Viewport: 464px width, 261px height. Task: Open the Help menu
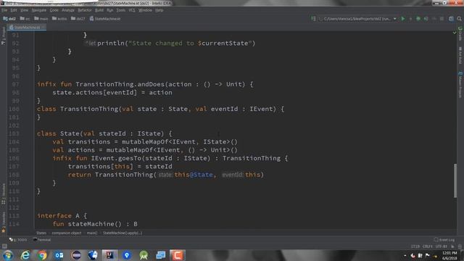(x=159, y=10)
